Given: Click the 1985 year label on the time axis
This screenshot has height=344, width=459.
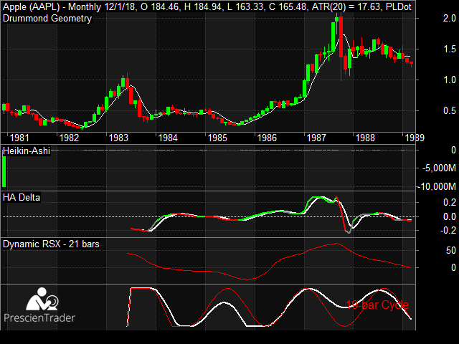Looking at the screenshot, I should (x=217, y=138).
